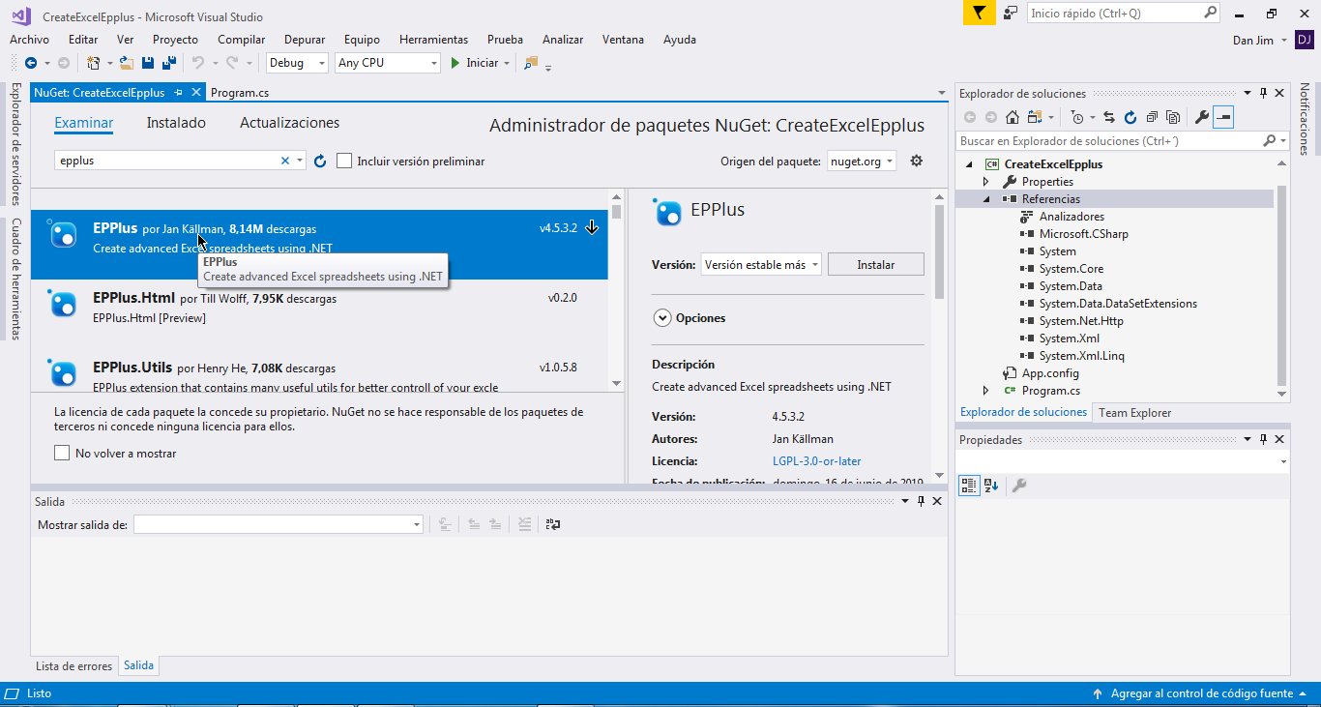Open NuGet package source settings gear
This screenshot has height=707, width=1321.
pos(917,161)
